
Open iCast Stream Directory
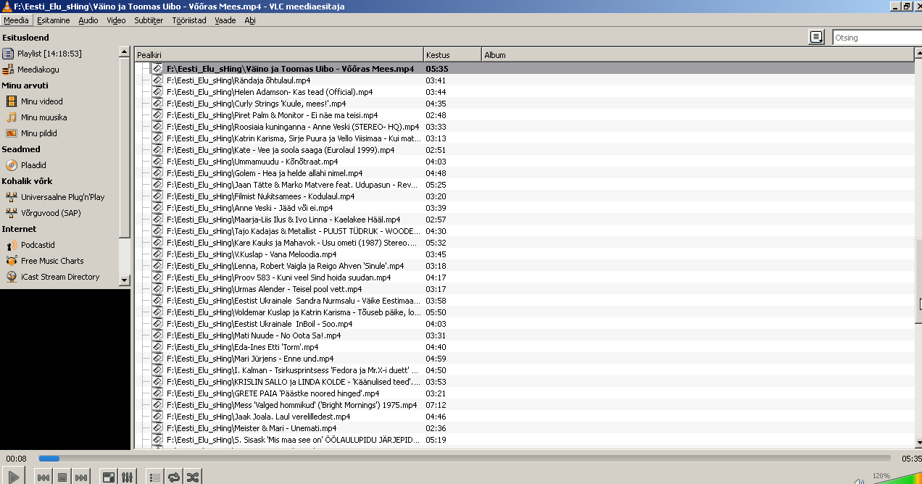point(59,277)
